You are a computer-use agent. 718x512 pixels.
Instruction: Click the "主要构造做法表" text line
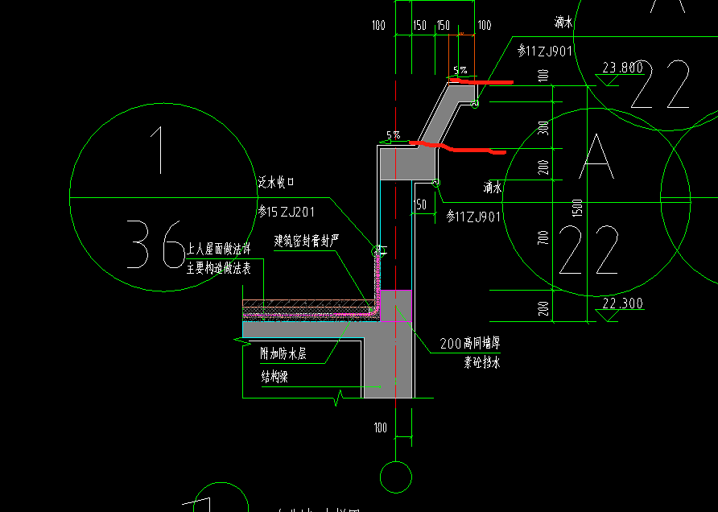219,268
